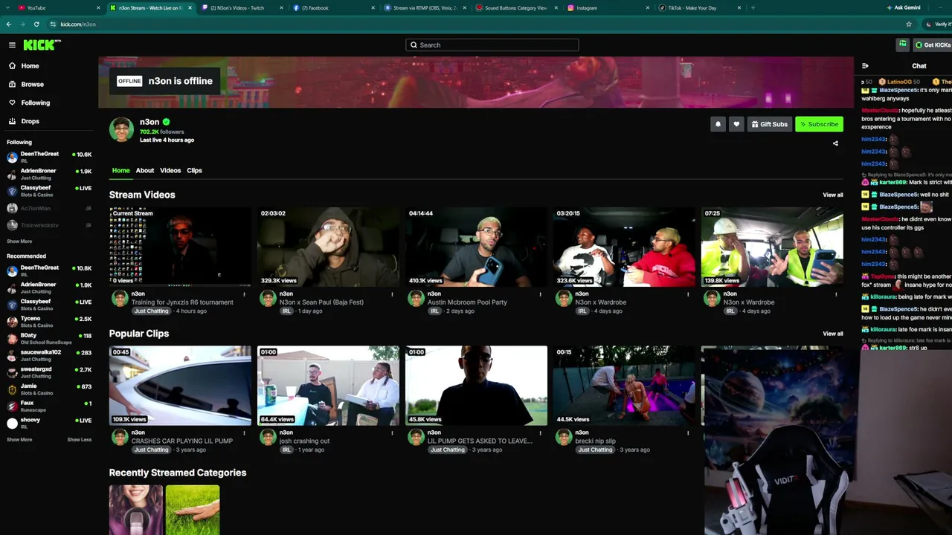Open options menu for Austin Mcbroom Pool Party
The height and width of the screenshot is (535, 952).
541,295
